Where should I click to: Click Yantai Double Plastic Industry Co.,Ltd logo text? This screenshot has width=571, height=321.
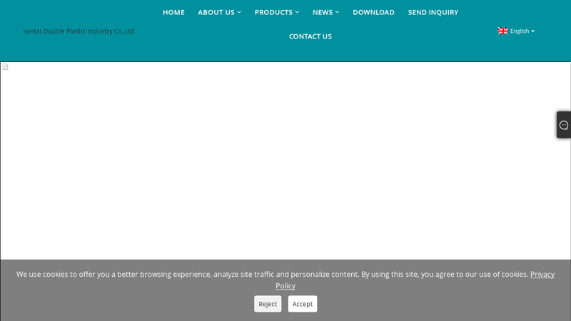[79, 31]
